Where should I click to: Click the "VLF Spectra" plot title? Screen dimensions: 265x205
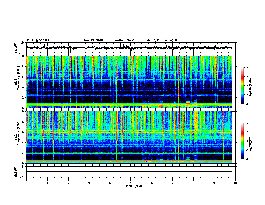coord(38,40)
